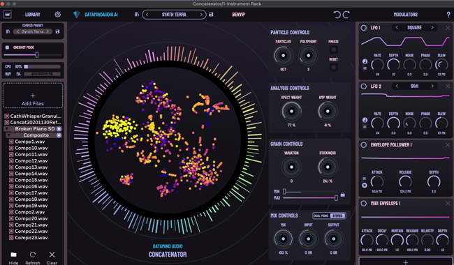
Task: Click the grain min/max lock icon
Action: (x=342, y=195)
